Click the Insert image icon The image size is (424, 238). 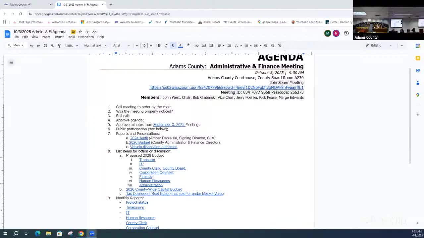211,46
